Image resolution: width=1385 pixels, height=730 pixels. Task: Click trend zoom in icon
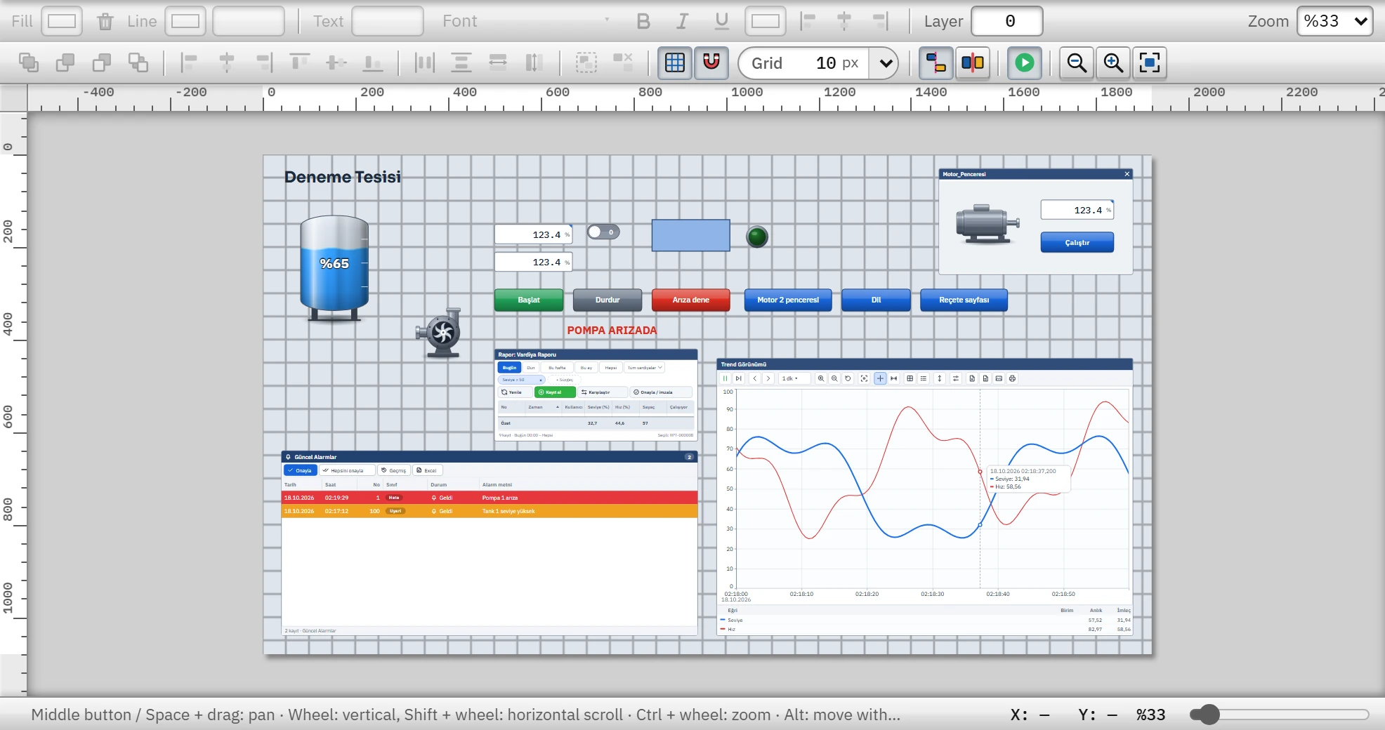pyautogui.click(x=820, y=378)
